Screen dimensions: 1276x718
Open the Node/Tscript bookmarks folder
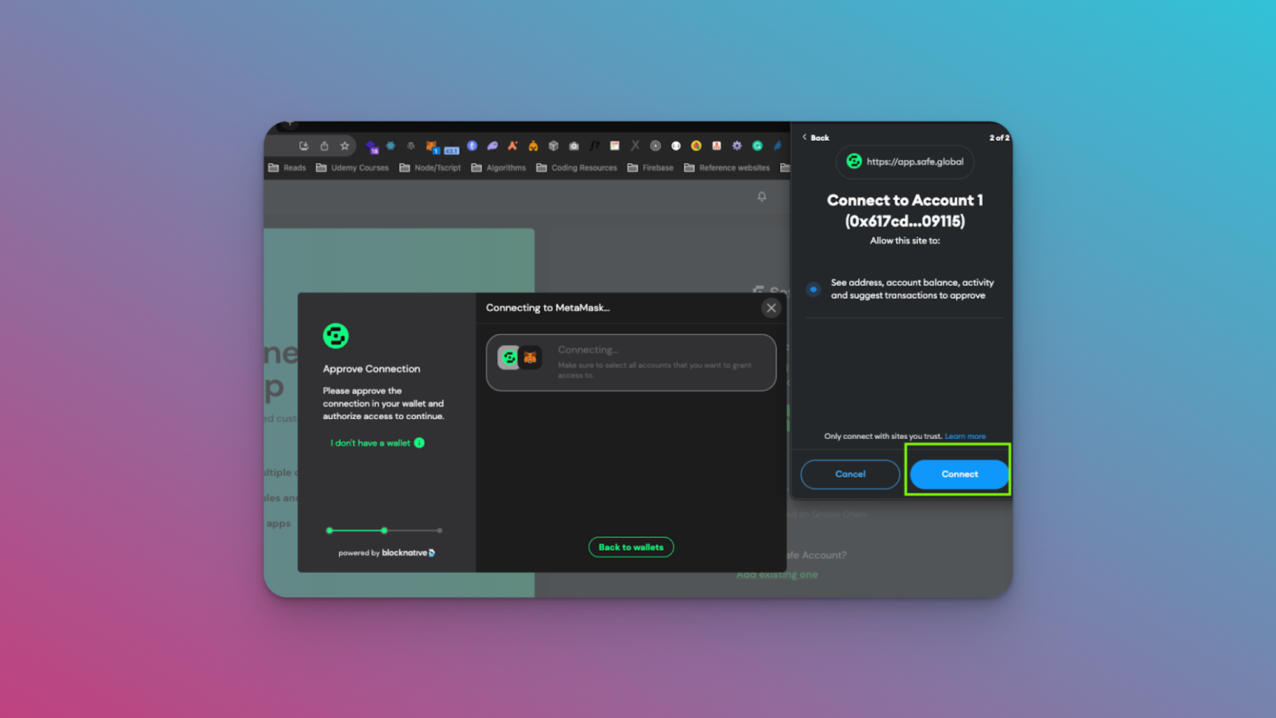[x=430, y=168]
